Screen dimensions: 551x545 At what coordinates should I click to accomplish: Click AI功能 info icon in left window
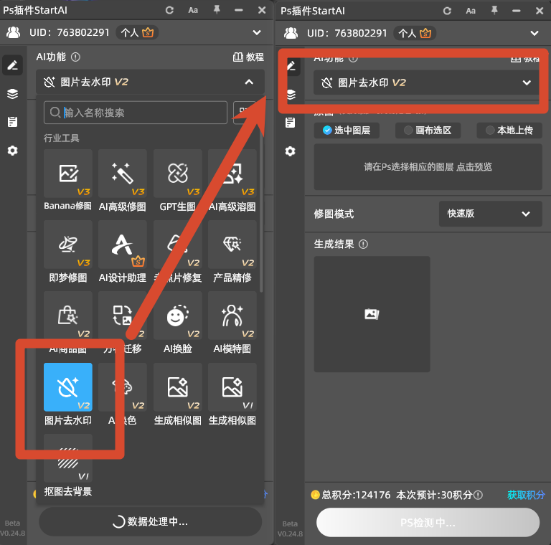[x=75, y=57]
